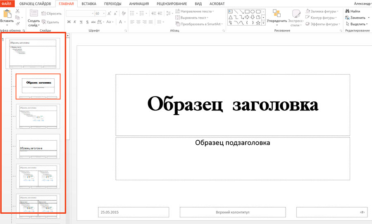Image resolution: width=372 pixels, height=224 pixels.
Task: Expand the shapes gallery more arrow
Action: (x=263, y=23)
